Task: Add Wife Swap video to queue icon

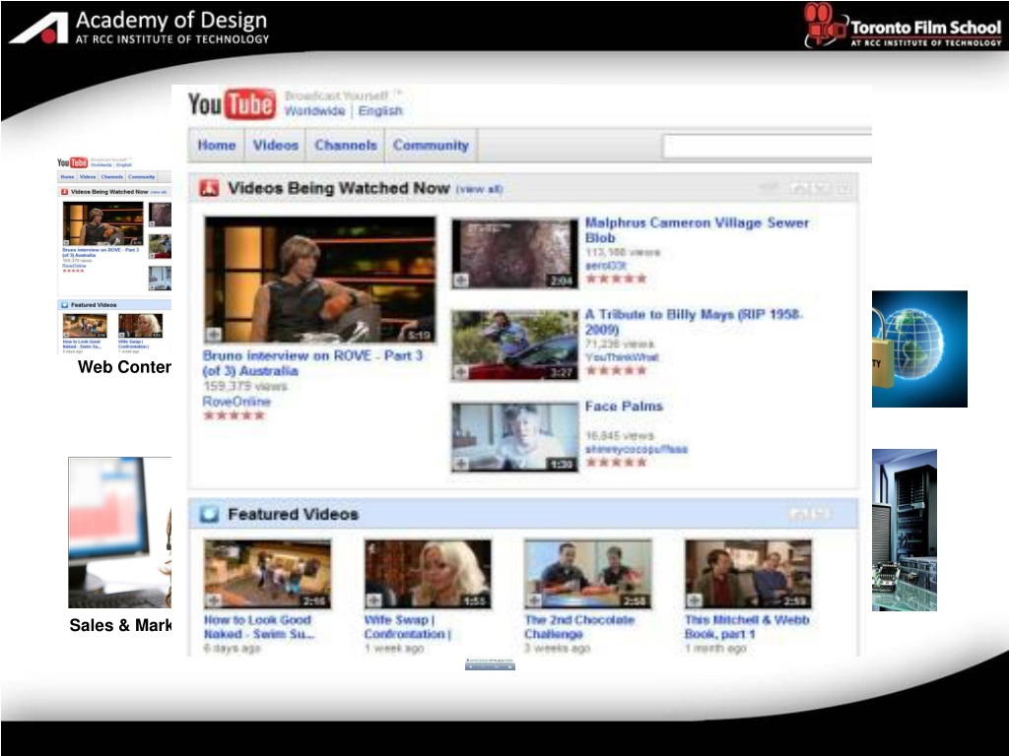Action: tap(373, 600)
